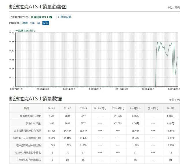Click the 0.85% 2018 share cell
The height and width of the screenshot is (166, 185).
pyautogui.click(x=171, y=145)
